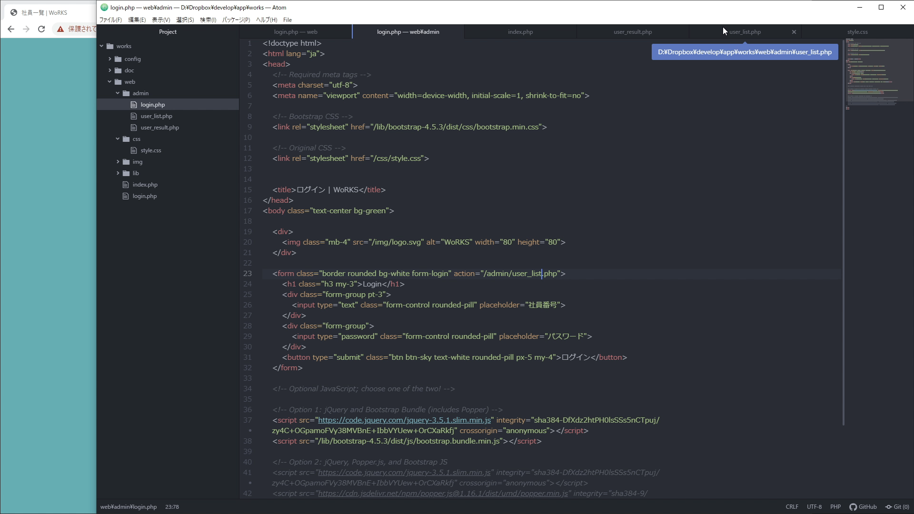Open jQuery slim link on line 37

coord(404,420)
